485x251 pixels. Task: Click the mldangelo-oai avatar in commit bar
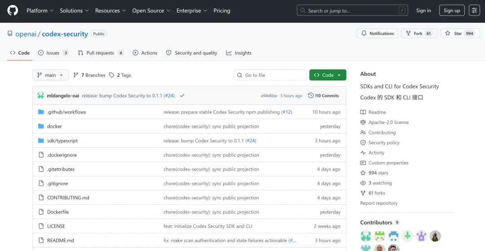[x=41, y=96]
